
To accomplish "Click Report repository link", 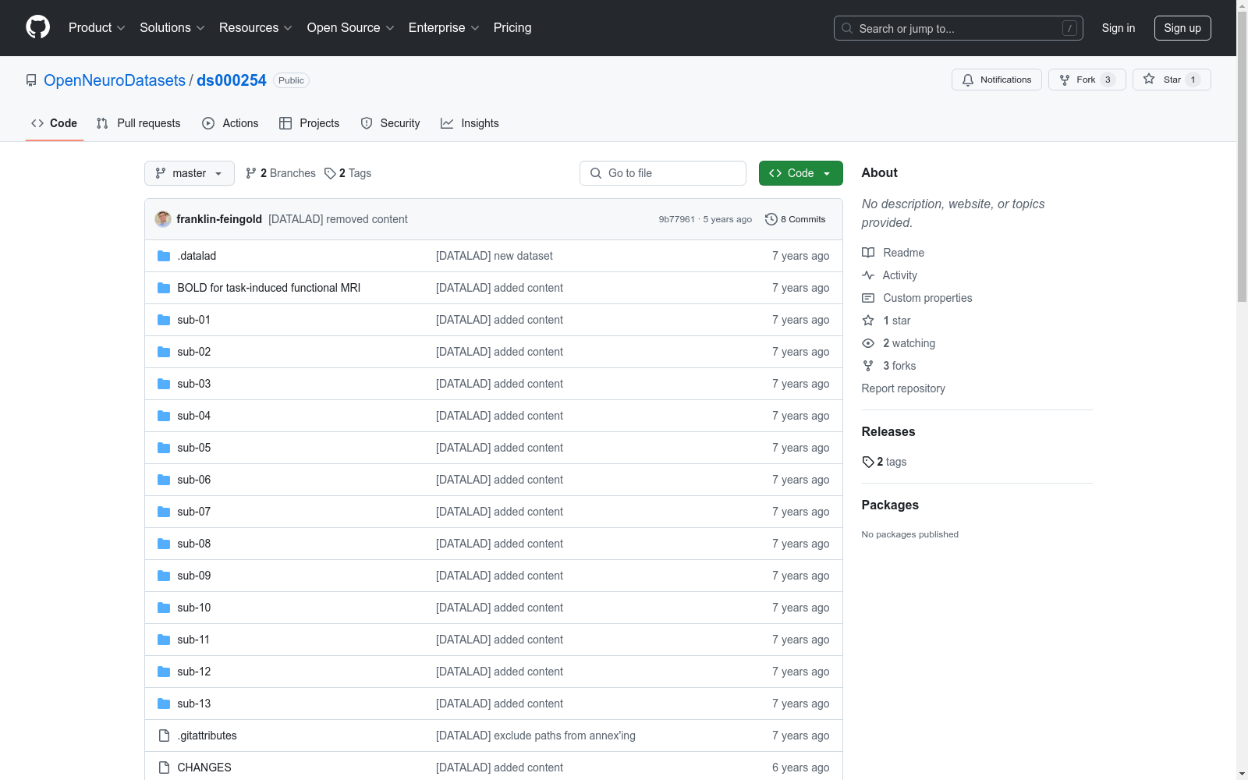I will click(x=903, y=388).
